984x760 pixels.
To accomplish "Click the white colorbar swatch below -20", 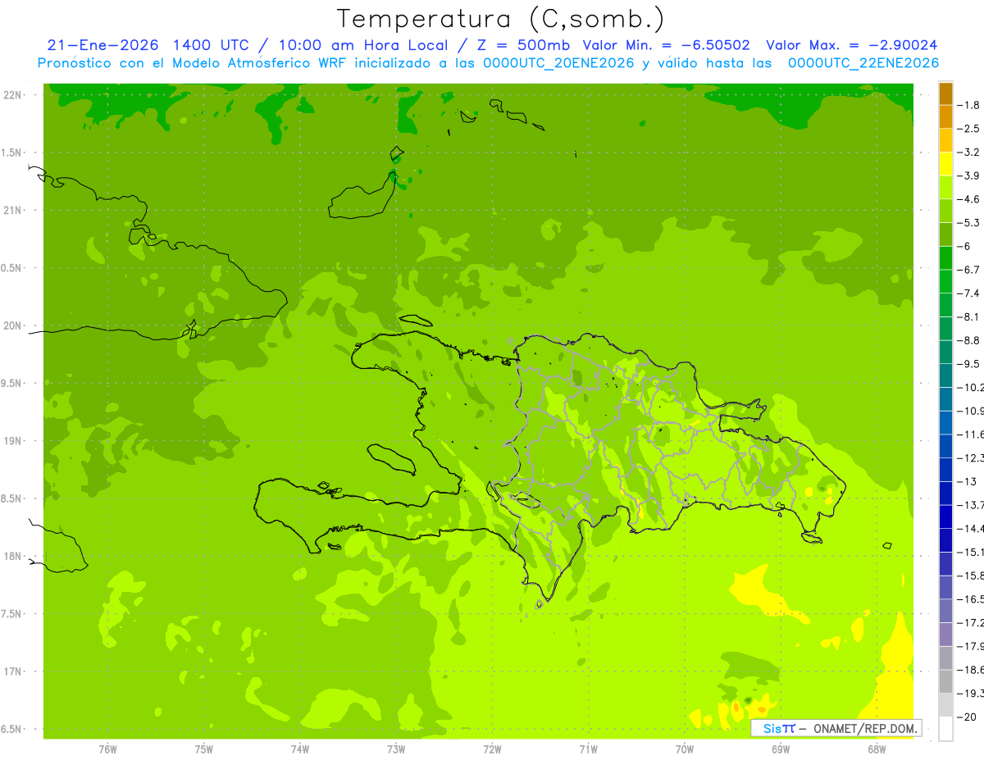I will [x=945, y=729].
